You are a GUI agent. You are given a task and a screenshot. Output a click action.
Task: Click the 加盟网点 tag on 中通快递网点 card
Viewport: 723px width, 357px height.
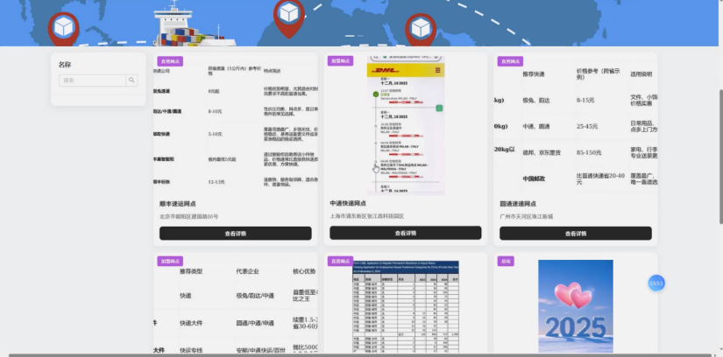point(340,60)
